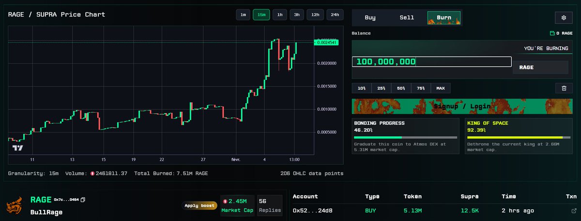This screenshot has width=581, height=221.
Task: Switch chart to 24h timeframe
Action: click(335, 15)
